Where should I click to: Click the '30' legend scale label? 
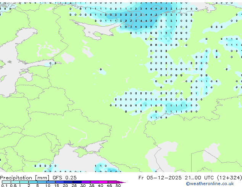[83, 185]
